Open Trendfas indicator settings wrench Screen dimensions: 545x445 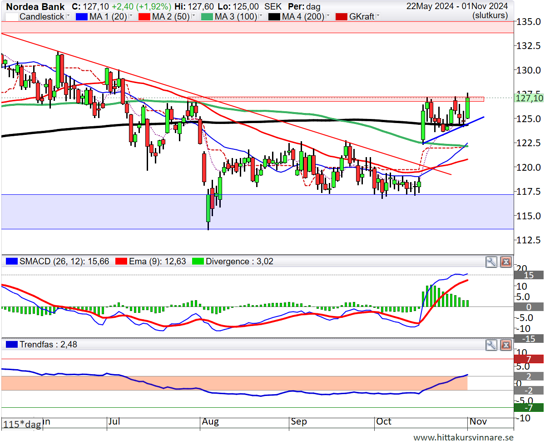click(491, 345)
